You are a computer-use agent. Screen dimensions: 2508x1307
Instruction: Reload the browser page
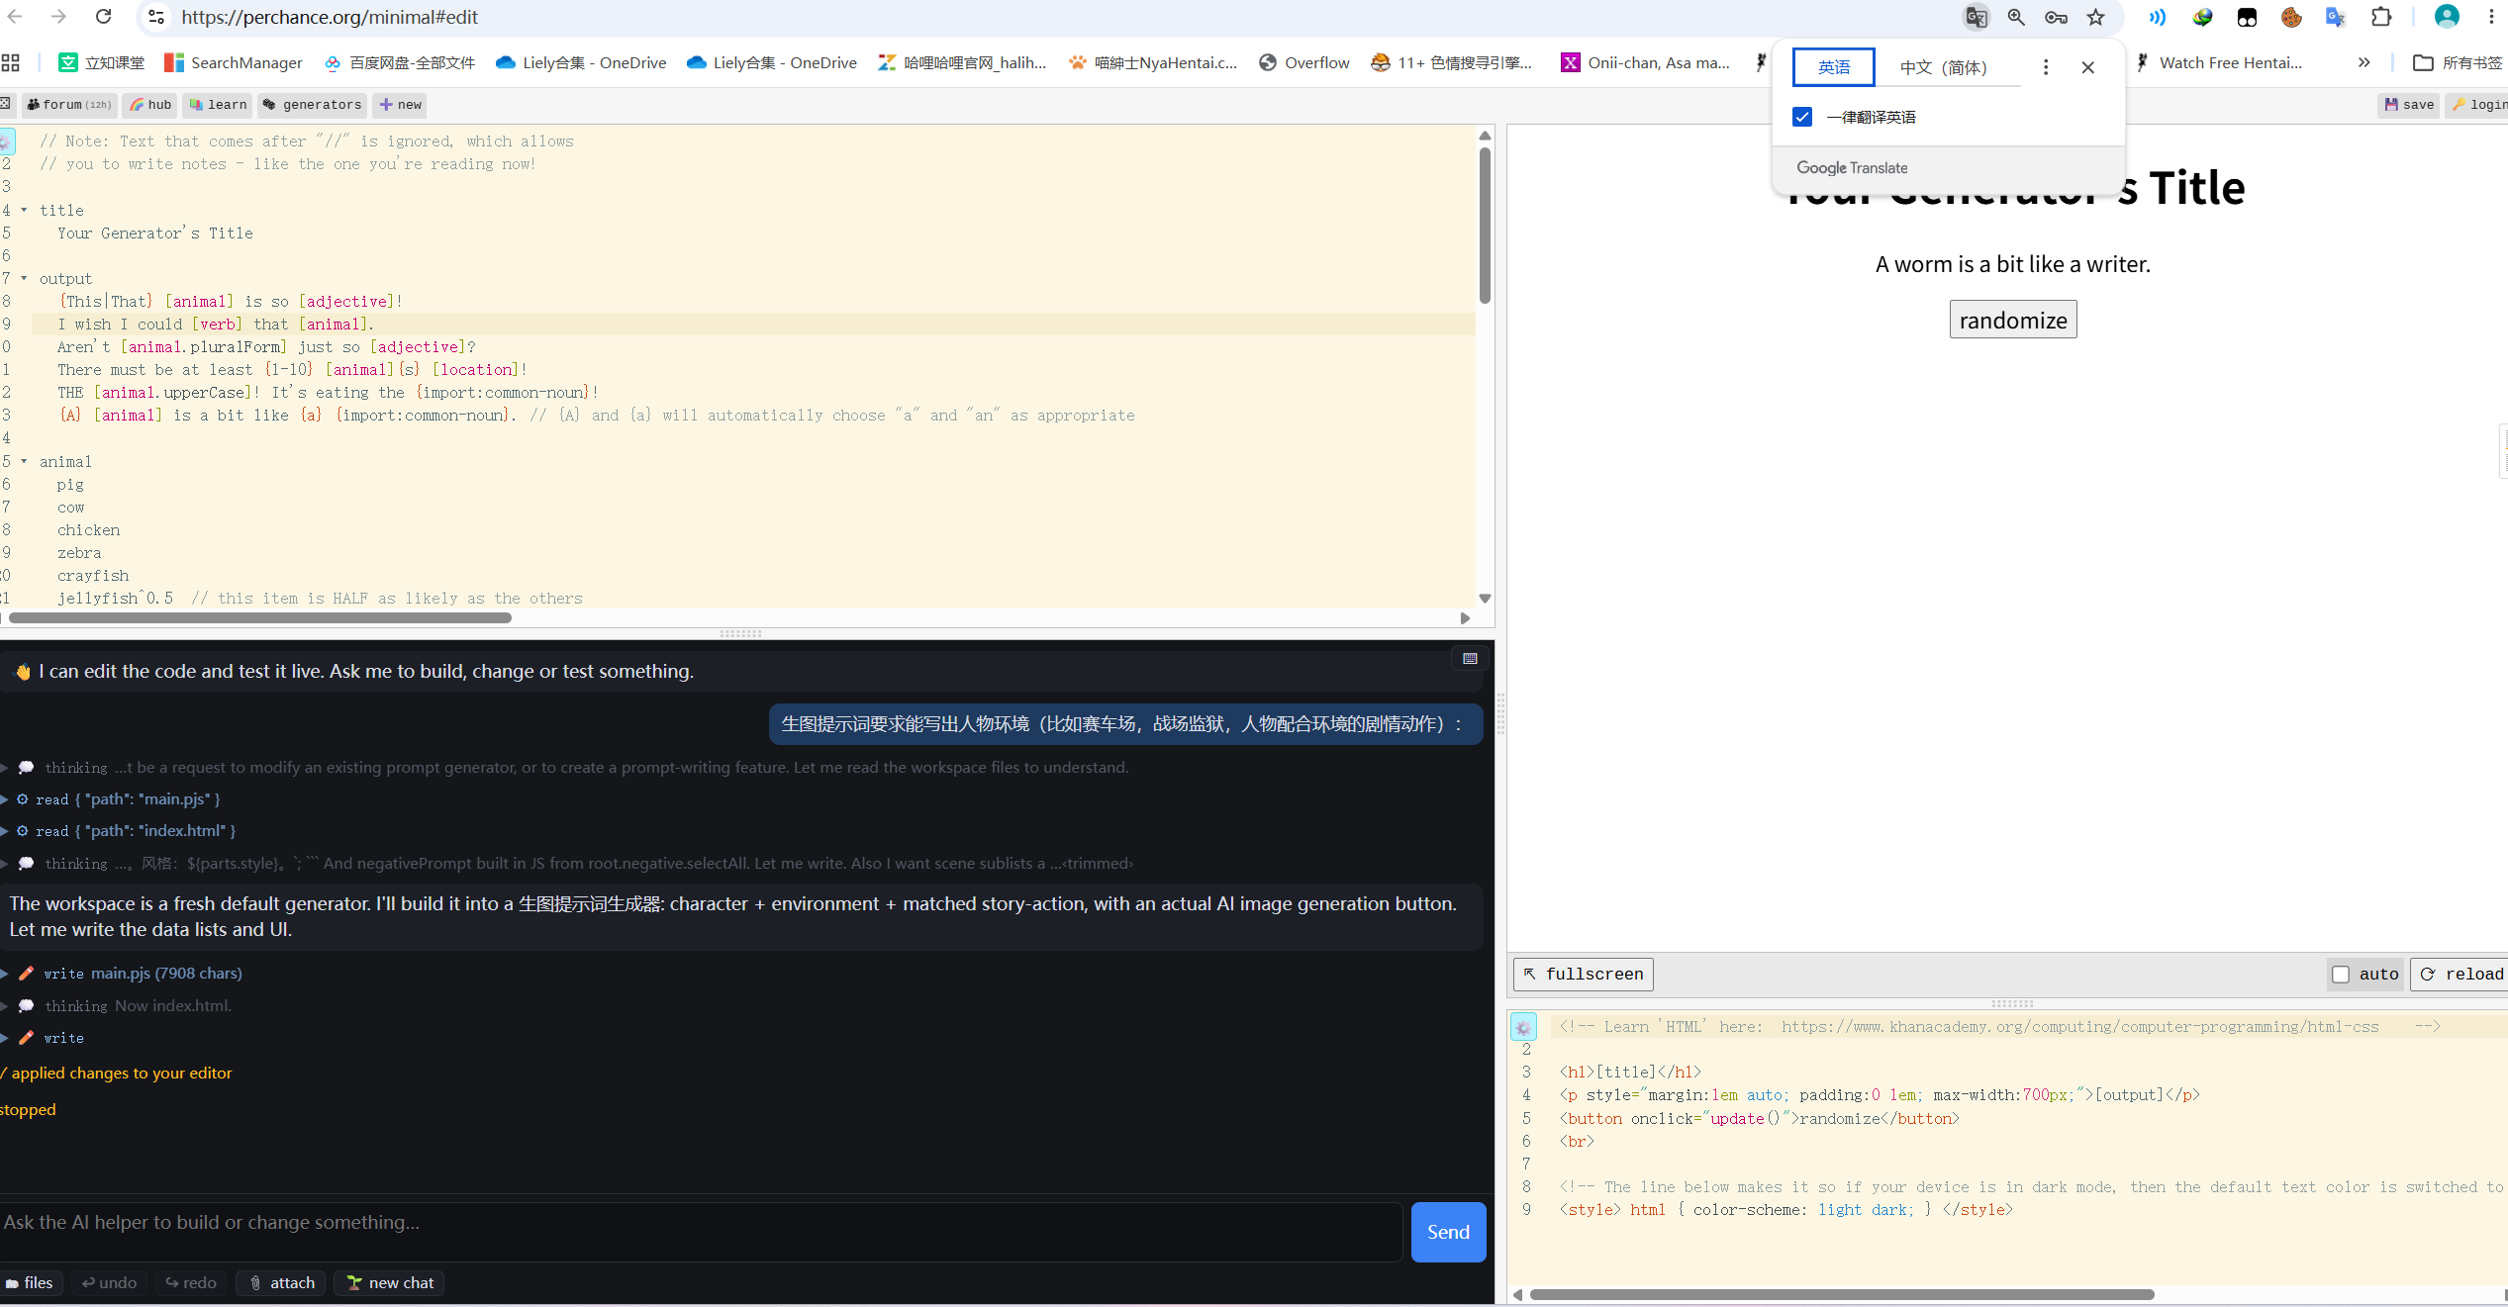103,17
